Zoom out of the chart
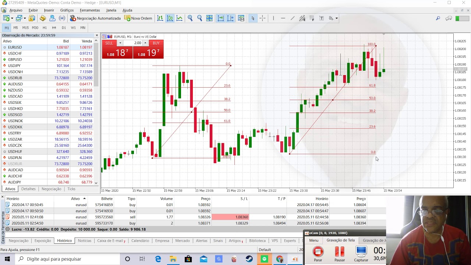 pyautogui.click(x=200, y=18)
